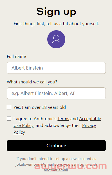Click the black Continue button

56,146
